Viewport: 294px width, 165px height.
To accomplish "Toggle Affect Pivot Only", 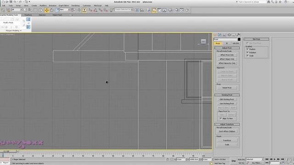I will click(x=227, y=55).
